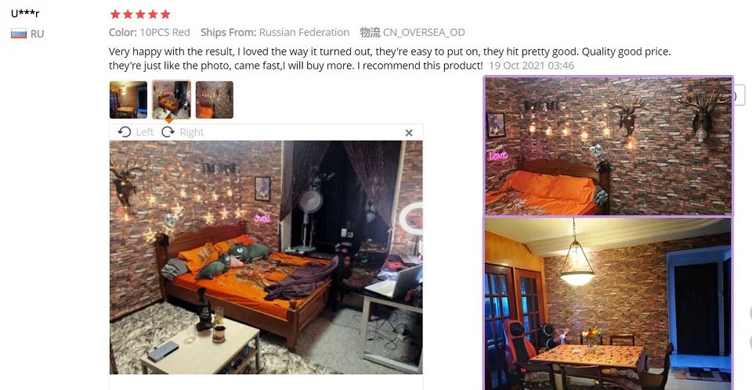Click the first red rating star
The image size is (752, 390).
pos(115,14)
